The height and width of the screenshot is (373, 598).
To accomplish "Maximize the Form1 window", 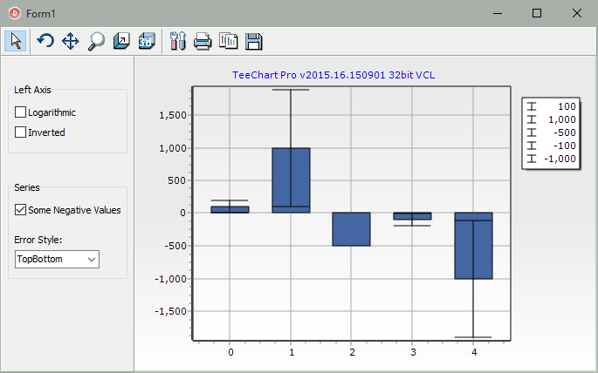I will [x=537, y=13].
